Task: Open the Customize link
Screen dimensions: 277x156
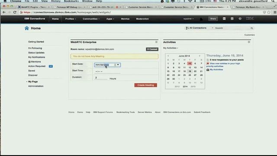Action: (249, 35)
